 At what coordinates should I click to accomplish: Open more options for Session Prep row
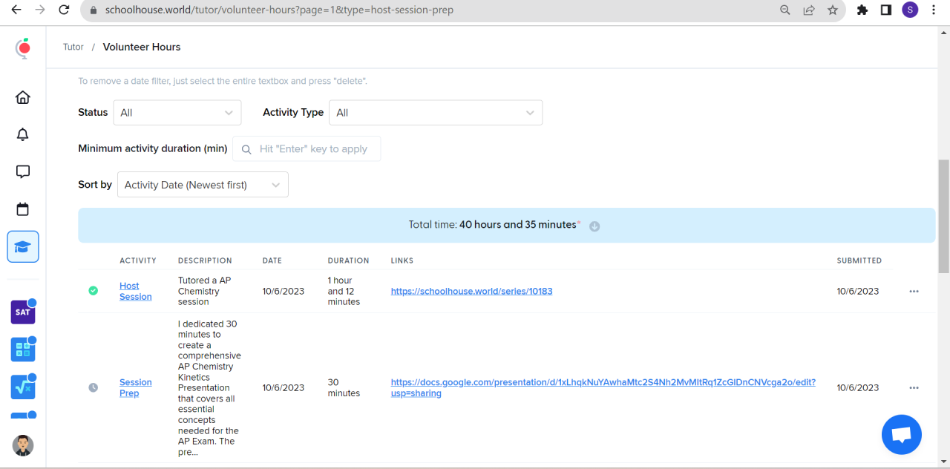pos(914,388)
